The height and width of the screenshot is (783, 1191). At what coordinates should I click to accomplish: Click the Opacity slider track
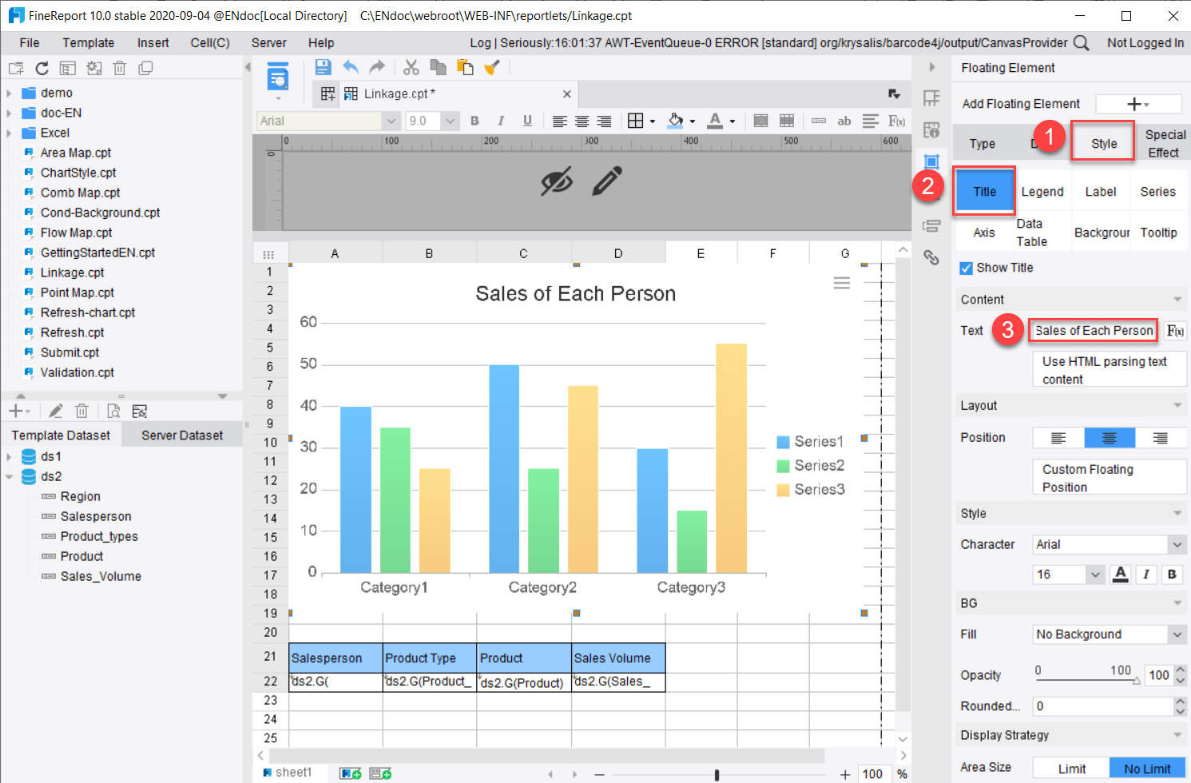[x=1087, y=680]
